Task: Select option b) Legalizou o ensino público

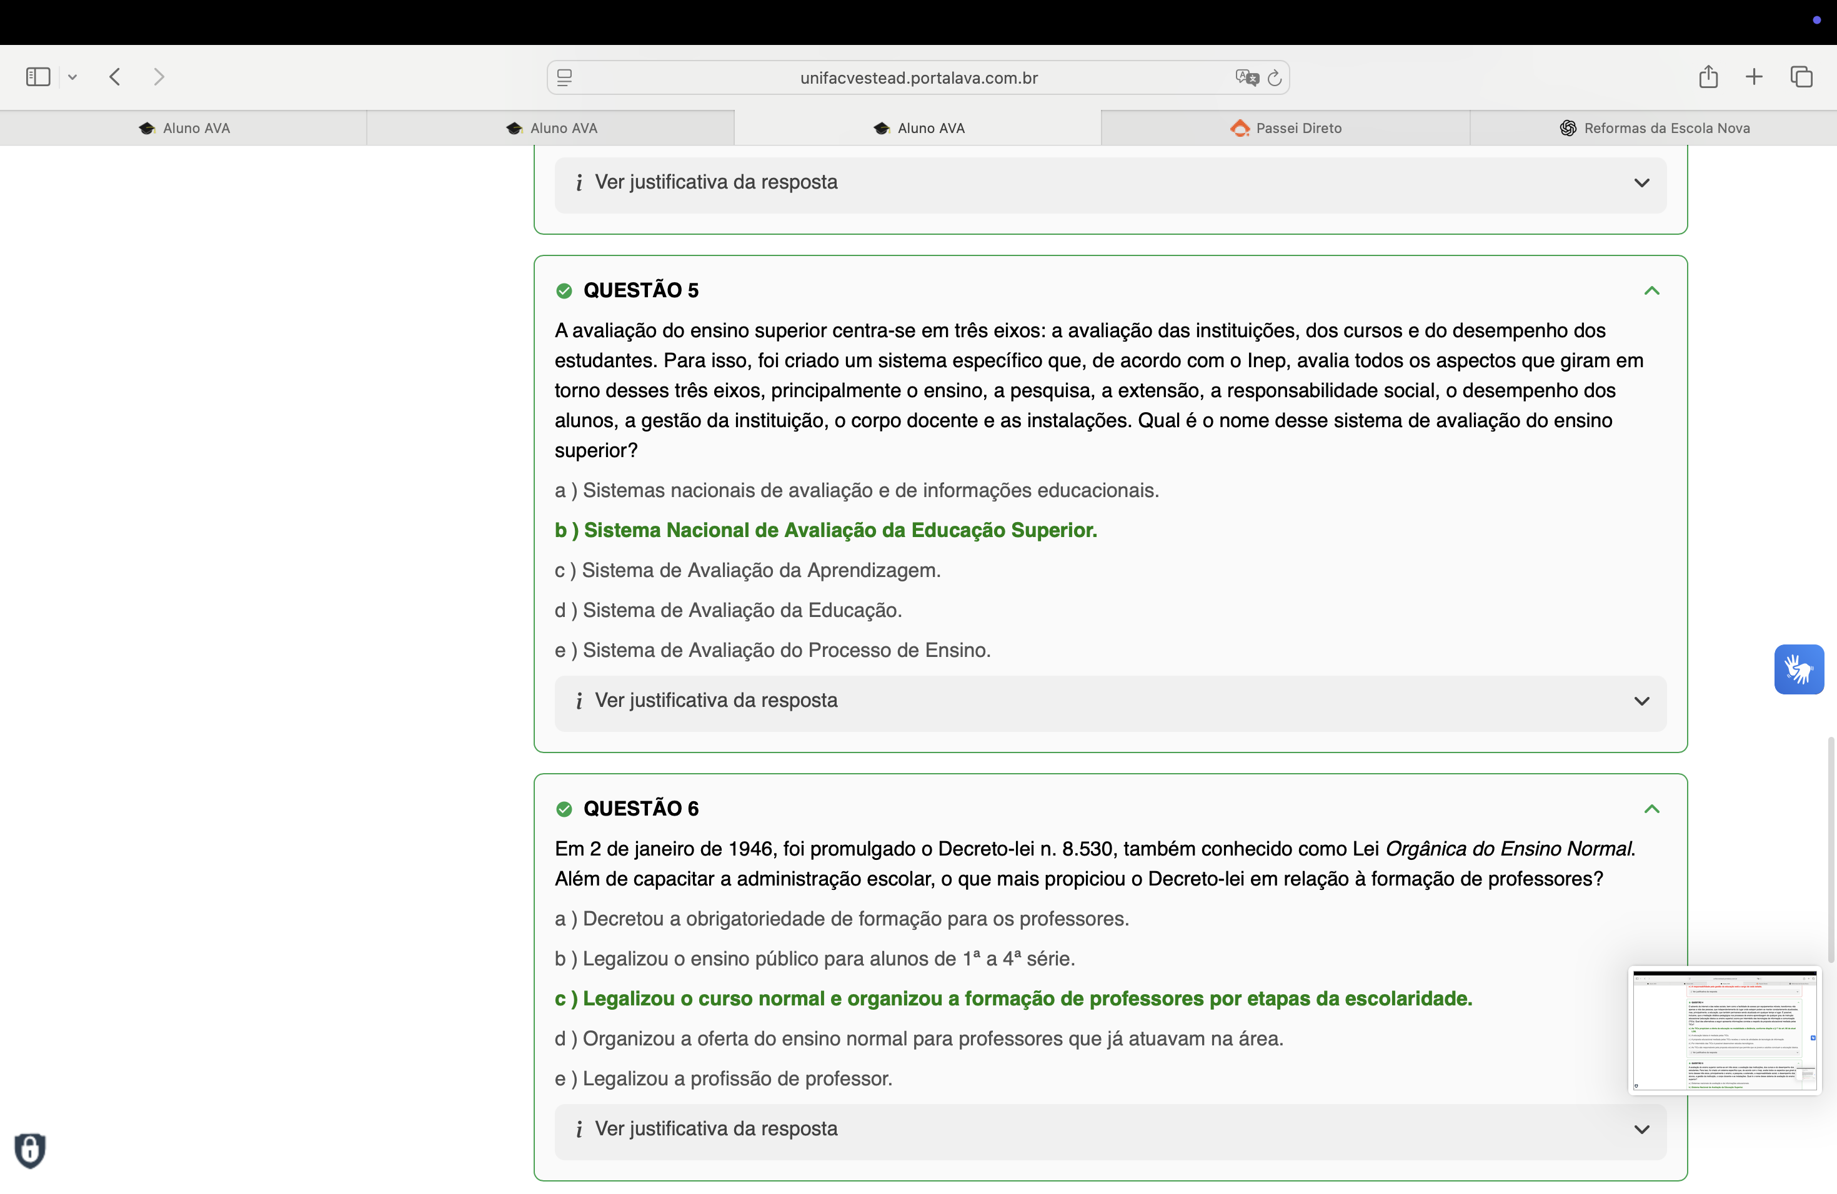Action: pyautogui.click(x=814, y=959)
